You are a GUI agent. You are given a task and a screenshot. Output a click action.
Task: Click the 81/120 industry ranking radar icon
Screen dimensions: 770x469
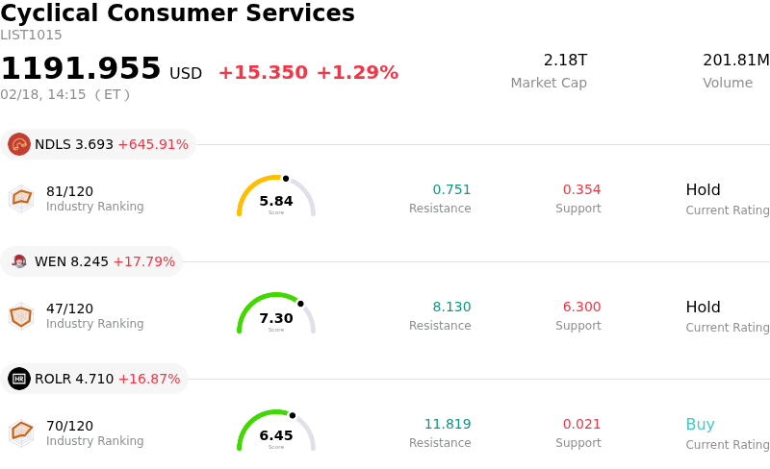tap(21, 198)
